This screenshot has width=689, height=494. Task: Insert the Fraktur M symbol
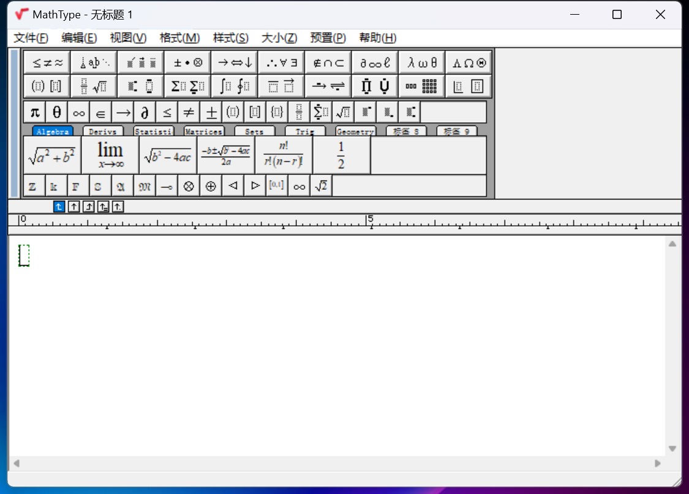click(x=144, y=186)
